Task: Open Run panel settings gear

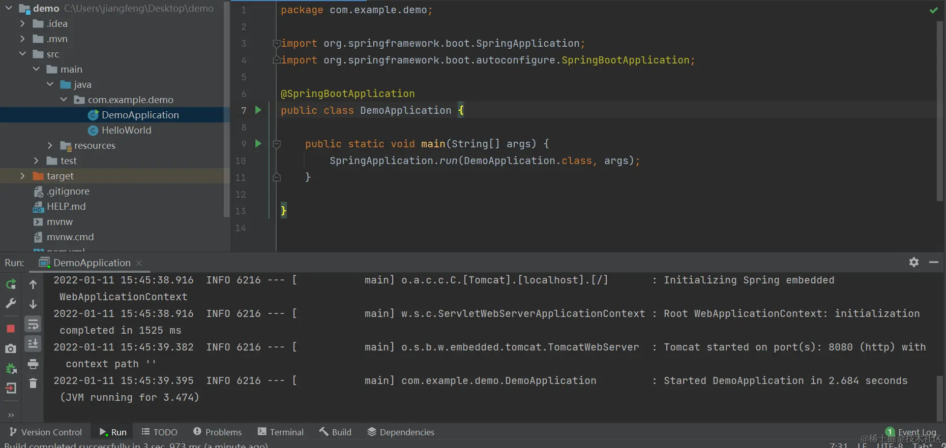Action: point(914,262)
